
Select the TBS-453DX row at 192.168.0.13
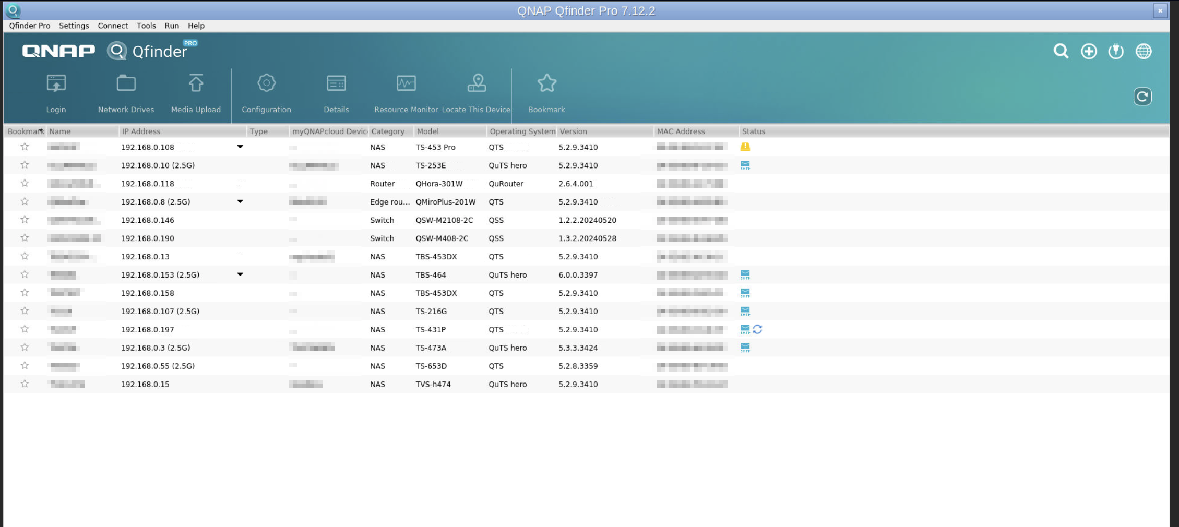point(586,256)
